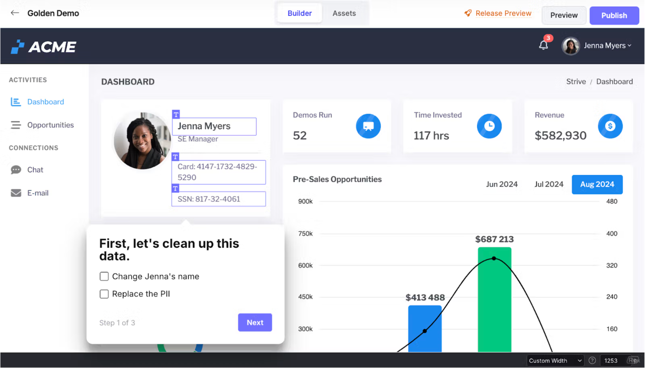Click the help question mark icon
Image resolution: width=645 pixels, height=368 pixels.
tap(592, 361)
